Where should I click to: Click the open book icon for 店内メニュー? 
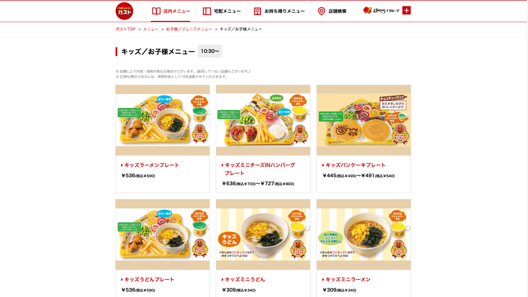[x=156, y=11]
